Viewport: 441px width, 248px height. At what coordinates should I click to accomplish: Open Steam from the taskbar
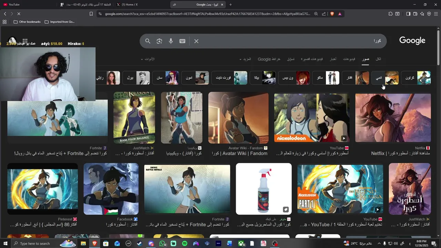140,244
